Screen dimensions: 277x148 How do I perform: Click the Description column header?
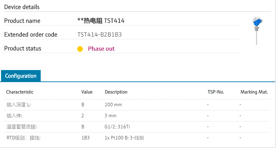116,92
